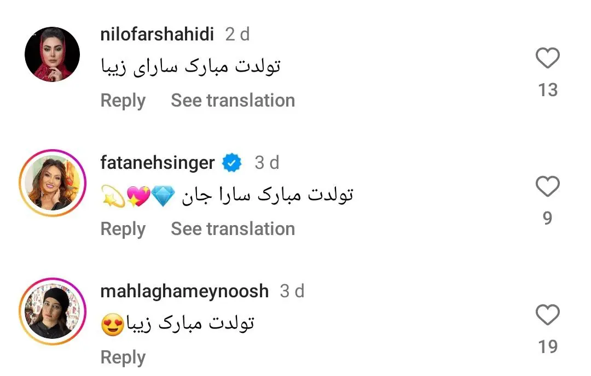591x376 pixels.
Task: View the 19 likes count
Action: click(x=547, y=346)
